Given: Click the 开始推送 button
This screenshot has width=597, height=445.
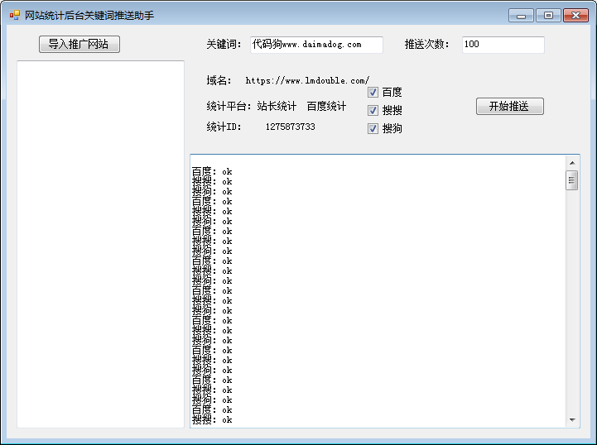Looking at the screenshot, I should point(510,106).
